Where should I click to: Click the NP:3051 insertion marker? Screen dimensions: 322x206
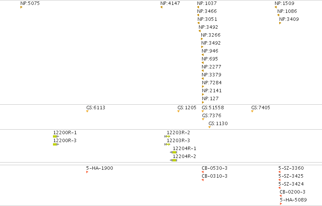coord(198,23)
